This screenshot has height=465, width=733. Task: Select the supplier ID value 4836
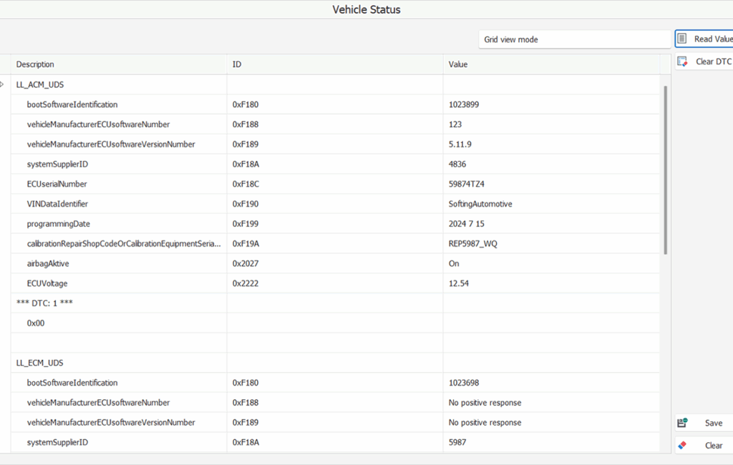pos(457,164)
